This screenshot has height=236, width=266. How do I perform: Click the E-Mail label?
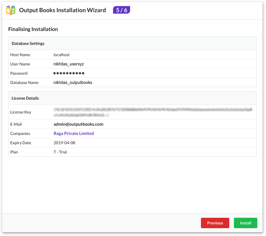click(x=16, y=124)
